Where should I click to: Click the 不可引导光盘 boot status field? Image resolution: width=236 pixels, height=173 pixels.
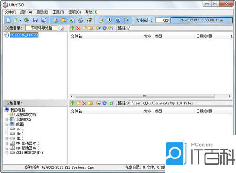point(41,28)
